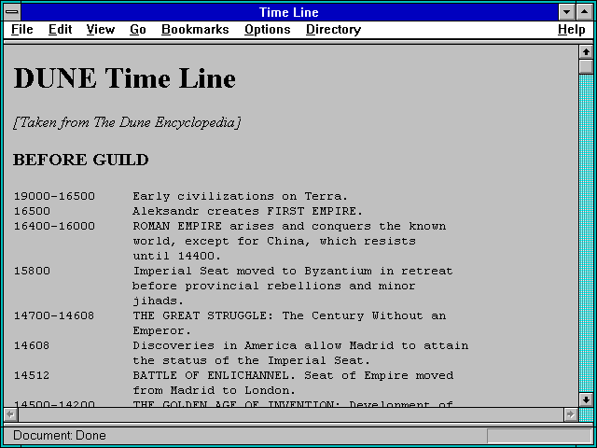The height and width of the screenshot is (448, 597).
Task: Click the horizontal scrollbar left arrow
Action: pos(11,414)
